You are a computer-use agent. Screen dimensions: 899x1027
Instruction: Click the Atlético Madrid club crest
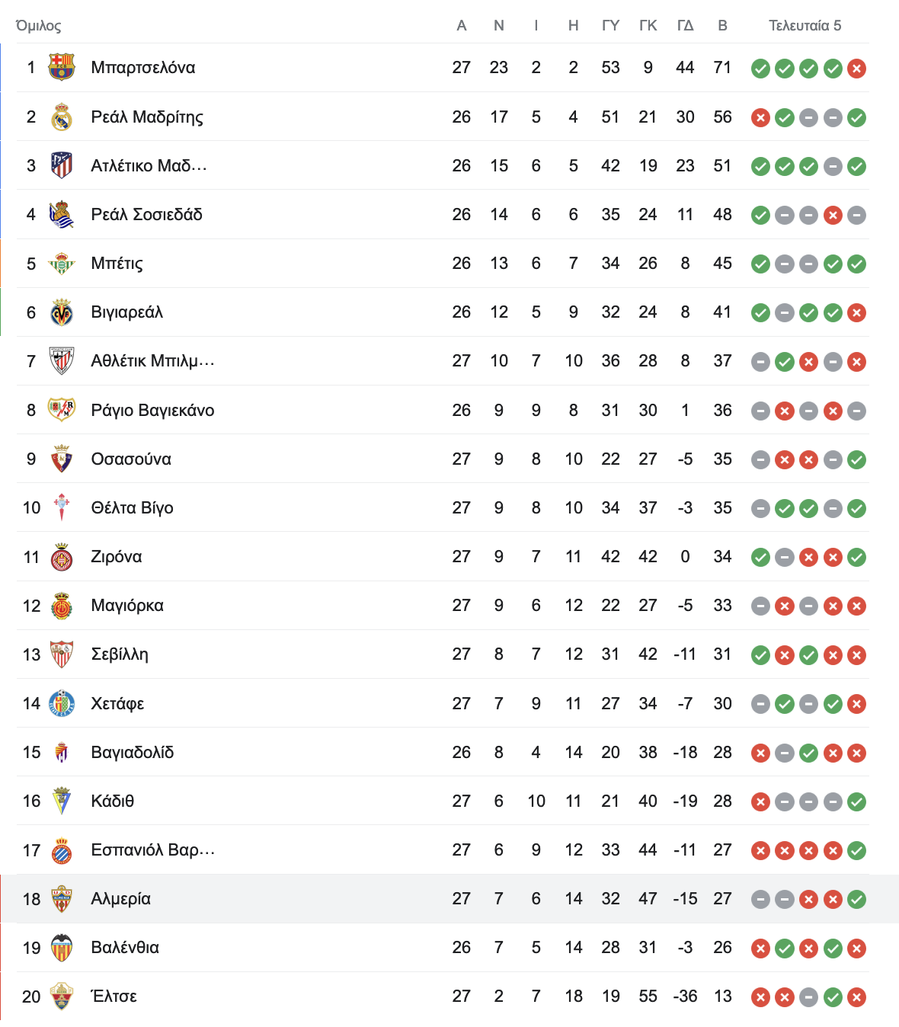point(62,165)
